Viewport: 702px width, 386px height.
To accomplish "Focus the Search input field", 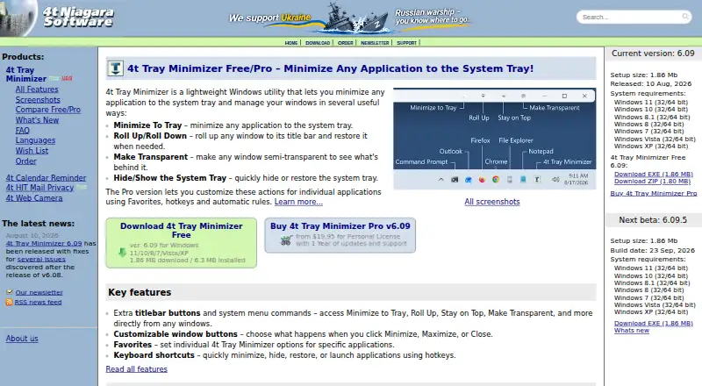I will [x=630, y=17].
